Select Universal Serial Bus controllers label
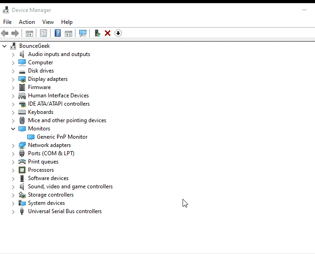This screenshot has width=315, height=254. coord(65,211)
